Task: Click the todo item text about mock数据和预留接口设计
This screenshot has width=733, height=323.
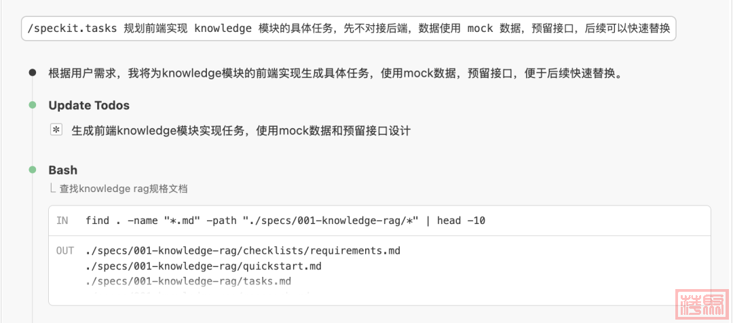Action: tap(241, 130)
